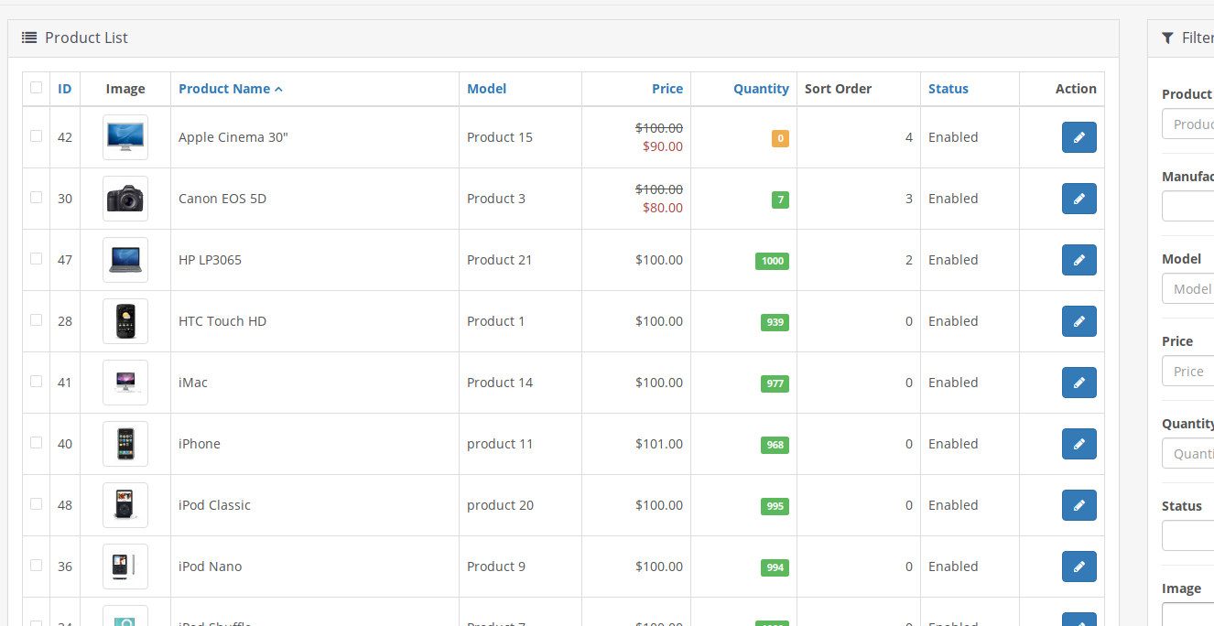Edit the Apple Cinema 30" product
This screenshot has width=1214, height=626.
click(1079, 137)
